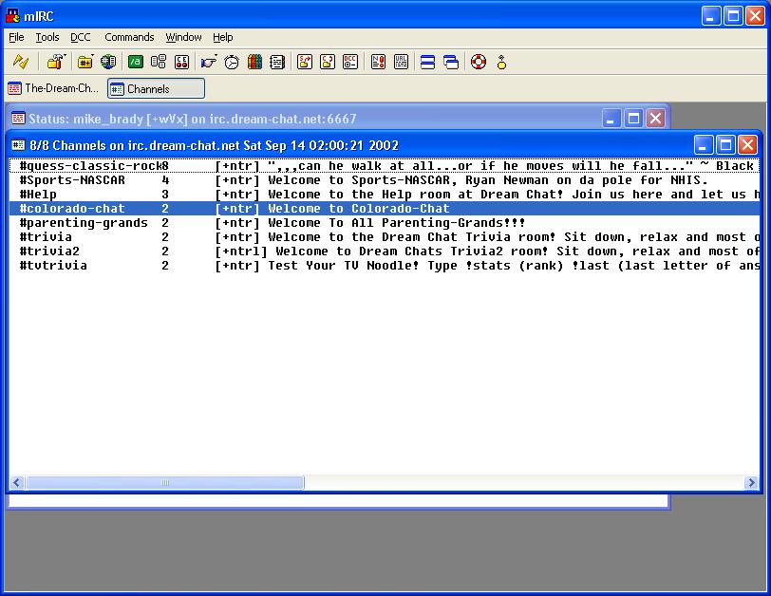
Task: Open the Help menu
Action: tap(223, 37)
